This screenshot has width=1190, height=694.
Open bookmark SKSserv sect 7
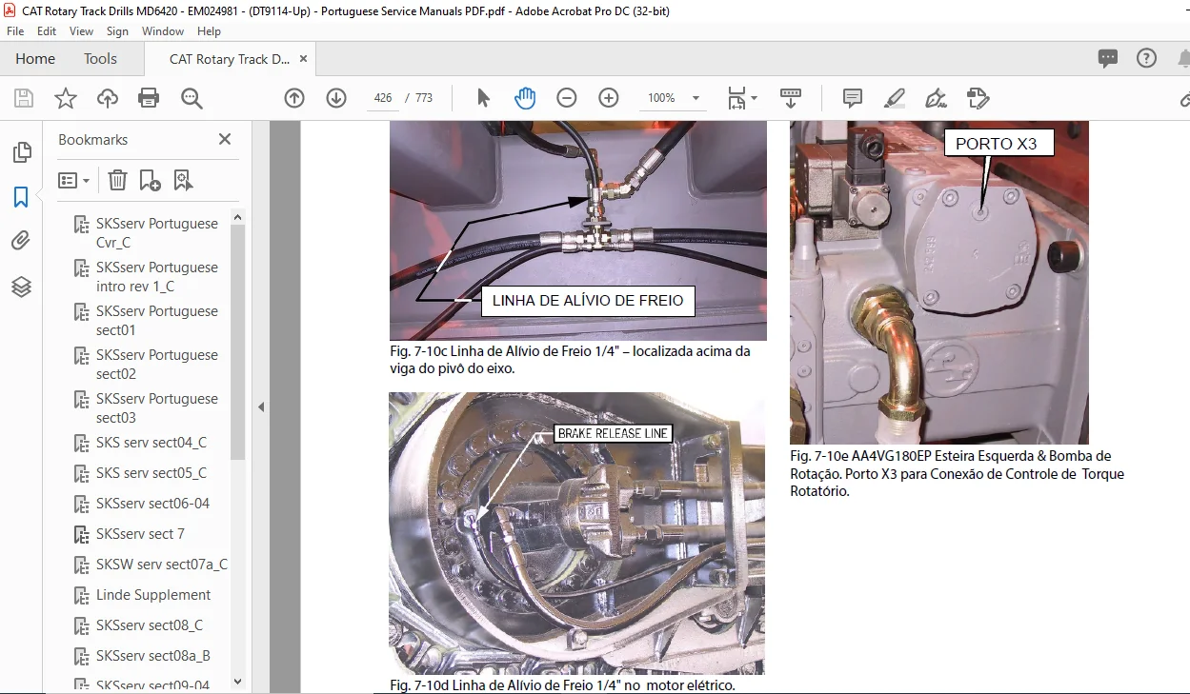(140, 534)
